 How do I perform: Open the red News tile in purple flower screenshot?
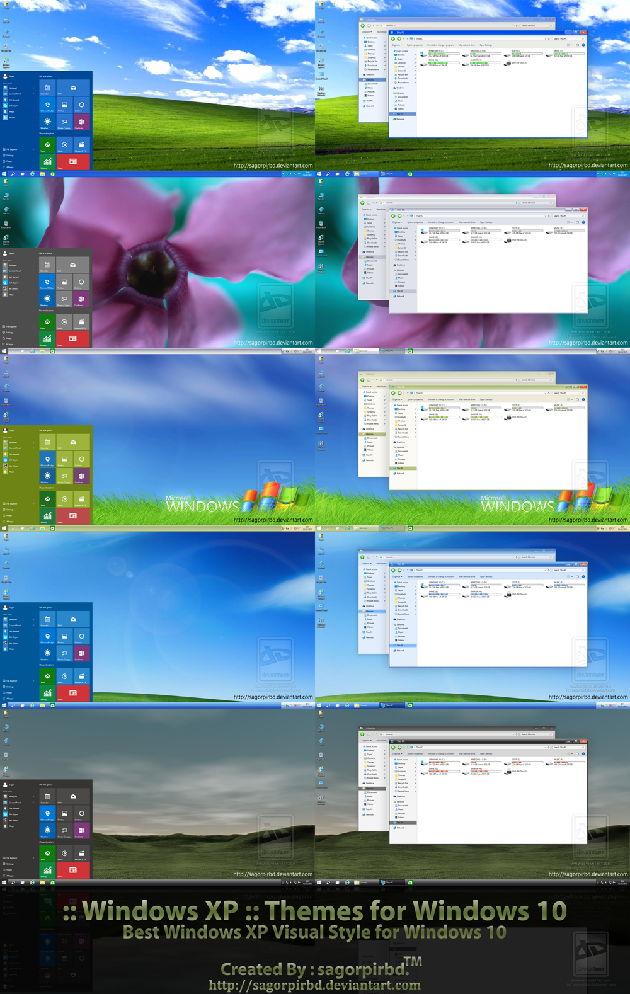pos(73,338)
